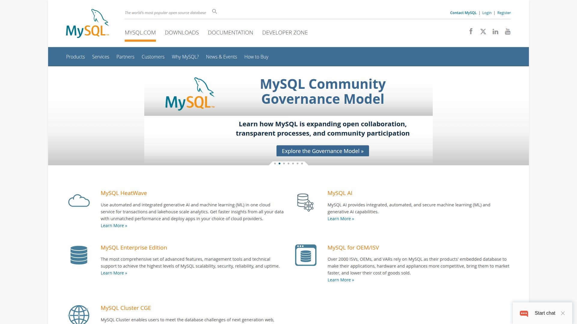
Task: Click Learn More under MySQL for OEM/ISV
Action: pos(341,280)
